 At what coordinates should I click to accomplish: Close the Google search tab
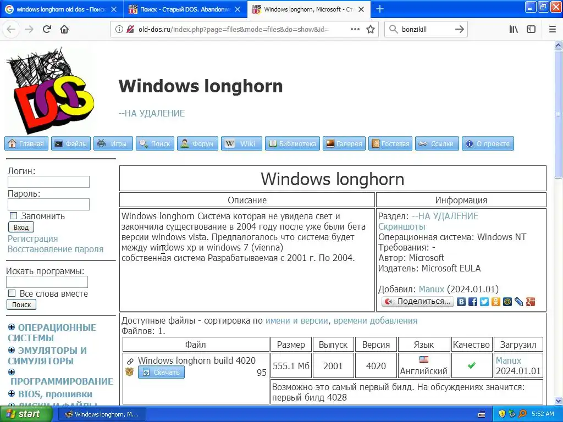pyautogui.click(x=113, y=9)
